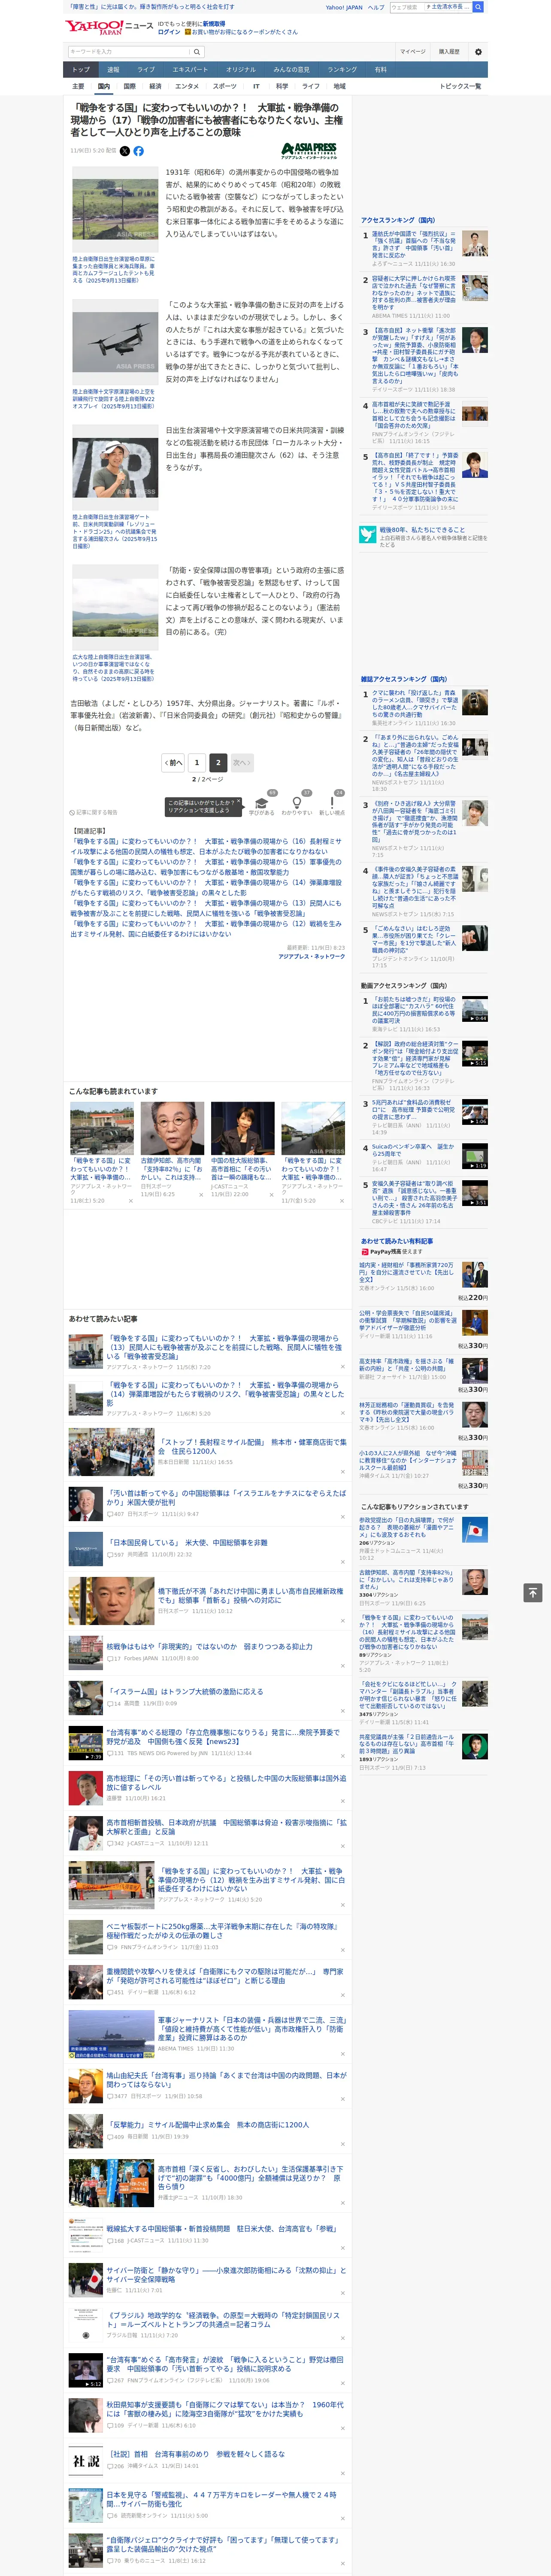Open the ランキング navigation tab

343,69
